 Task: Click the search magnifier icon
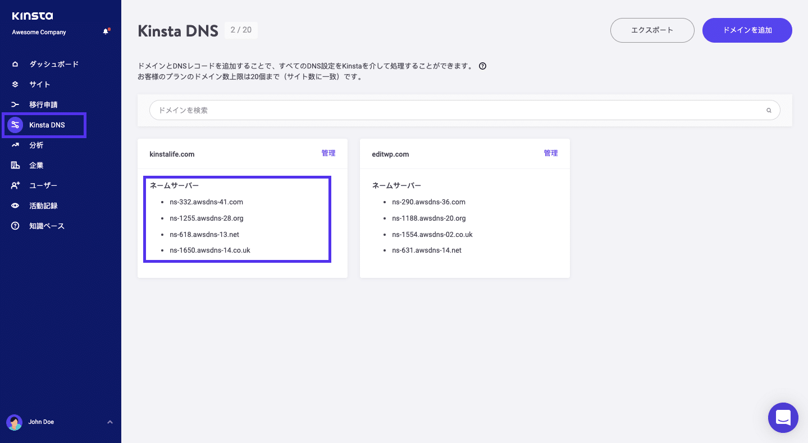click(x=768, y=110)
